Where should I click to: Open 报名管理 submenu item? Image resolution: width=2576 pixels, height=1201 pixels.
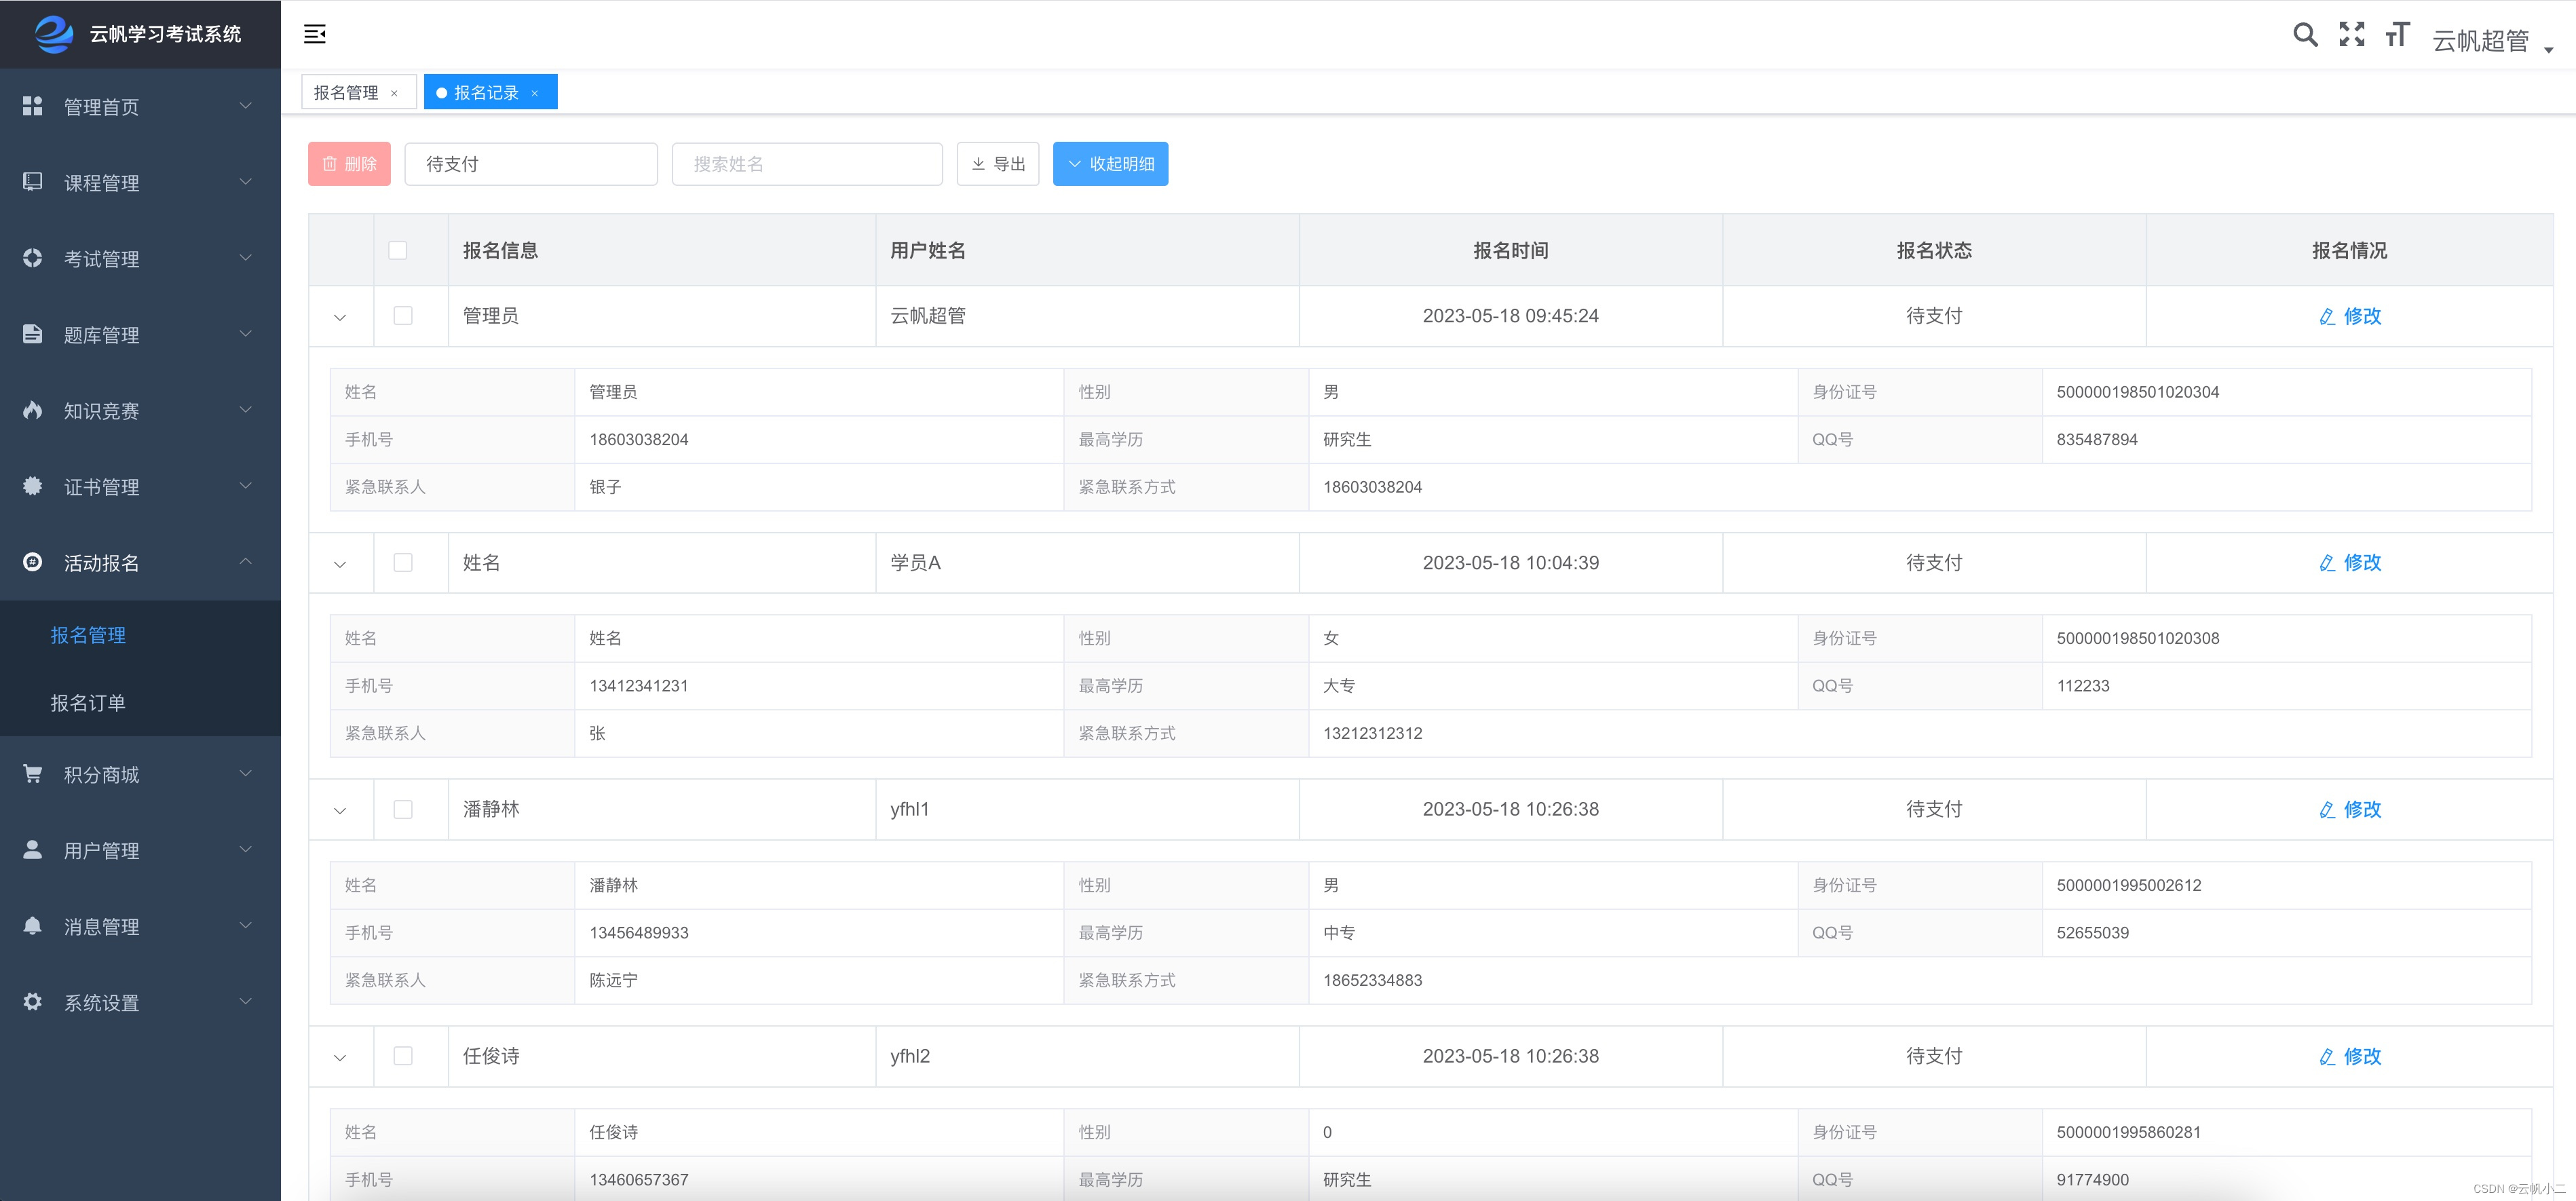pyautogui.click(x=140, y=635)
